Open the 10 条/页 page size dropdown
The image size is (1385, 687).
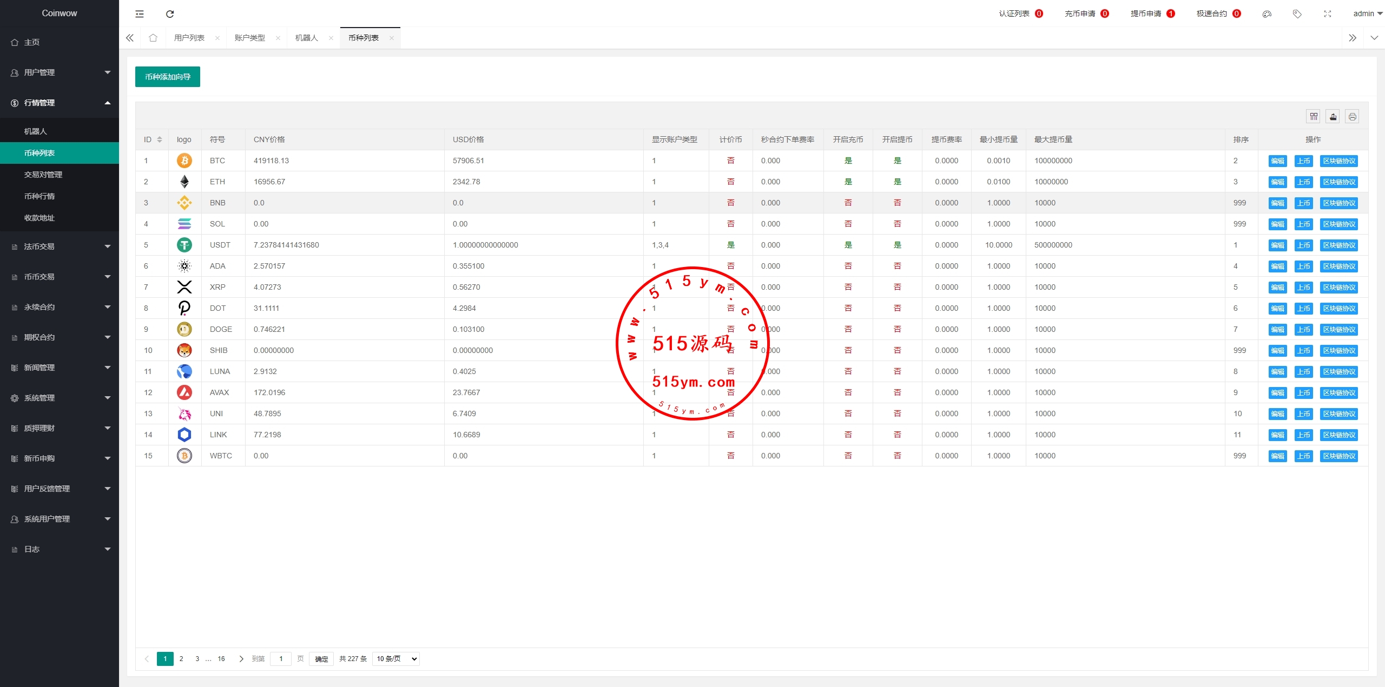click(x=397, y=659)
